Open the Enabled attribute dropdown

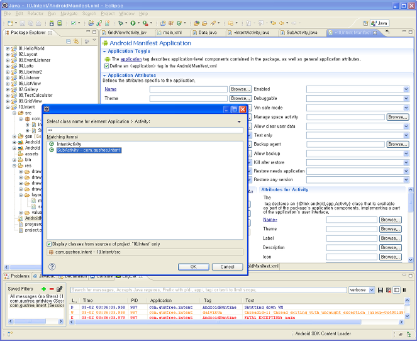coord(406,89)
